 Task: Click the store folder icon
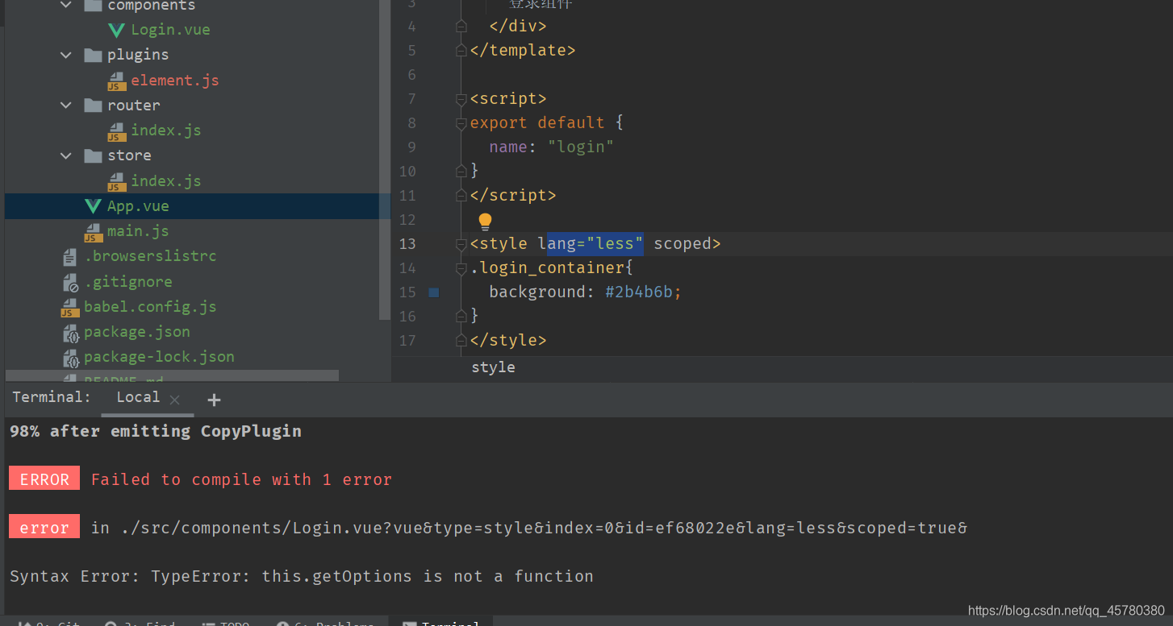(x=93, y=155)
